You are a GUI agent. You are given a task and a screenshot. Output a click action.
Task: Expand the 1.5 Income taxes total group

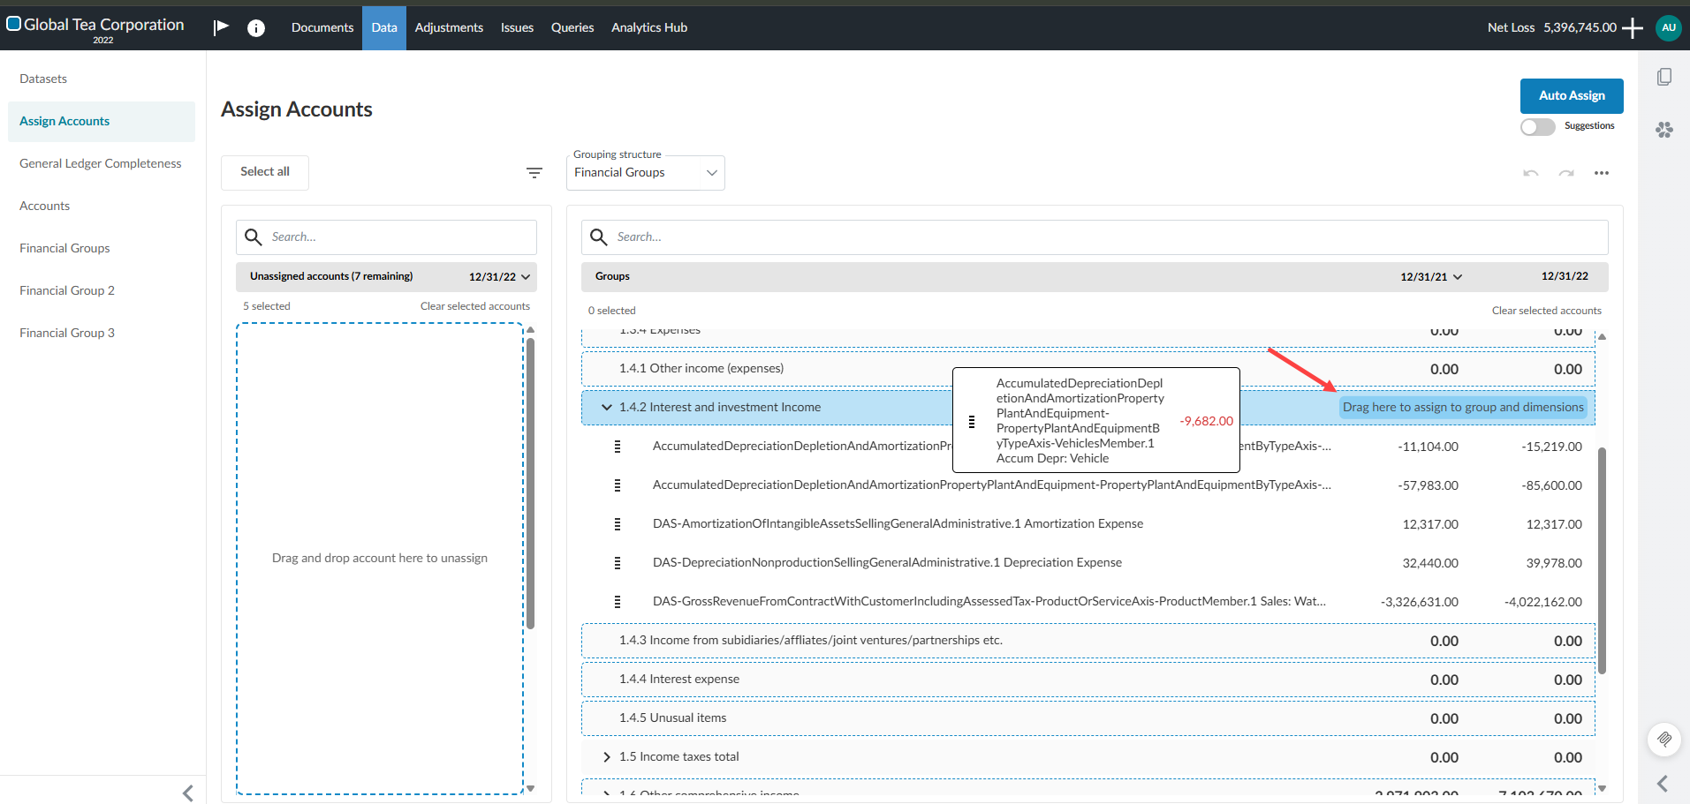coord(607,756)
